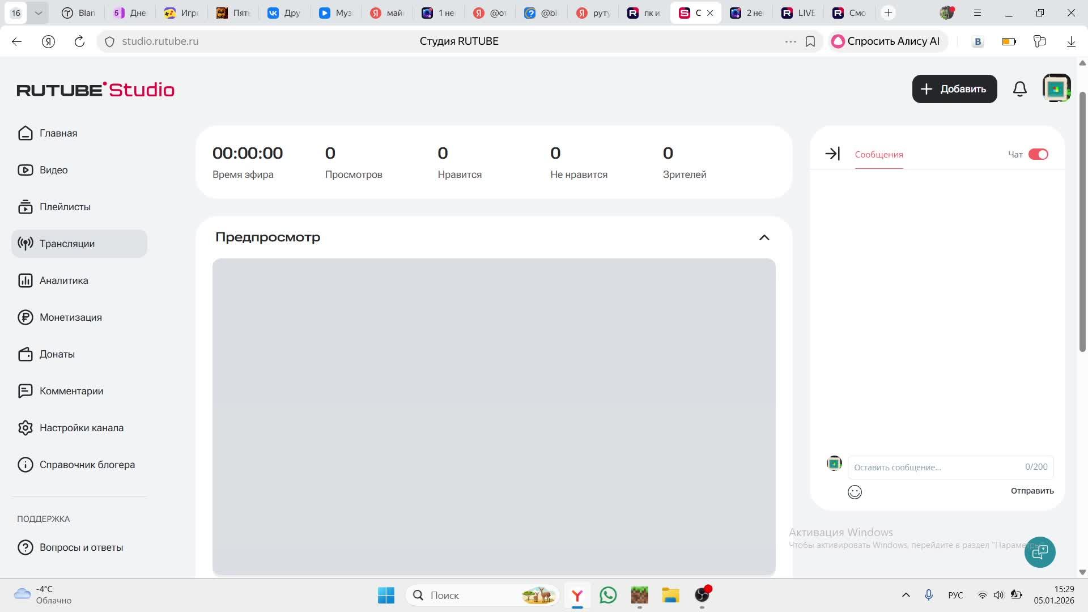
Task: Disable the Чат toggle switch
Action: (1038, 154)
